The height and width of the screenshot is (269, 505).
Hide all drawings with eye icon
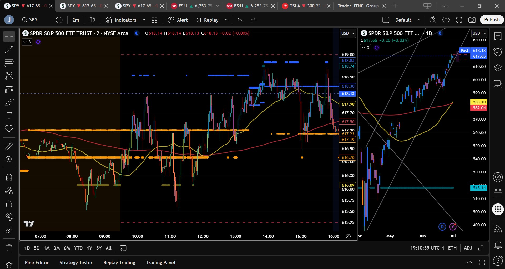click(x=9, y=217)
